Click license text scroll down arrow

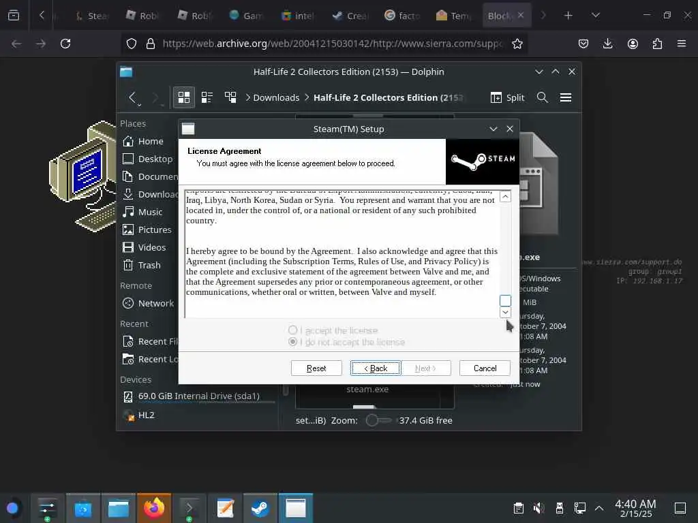click(505, 312)
